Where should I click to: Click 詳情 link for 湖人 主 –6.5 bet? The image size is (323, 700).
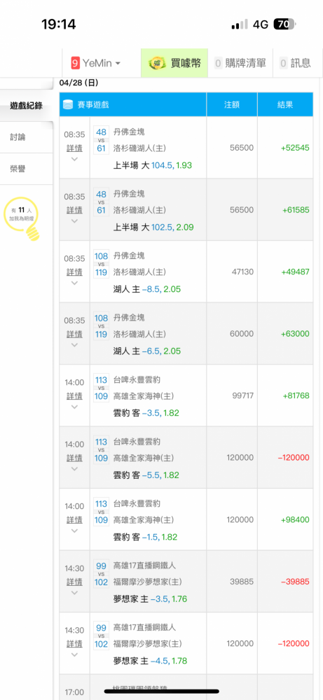pyautogui.click(x=74, y=334)
